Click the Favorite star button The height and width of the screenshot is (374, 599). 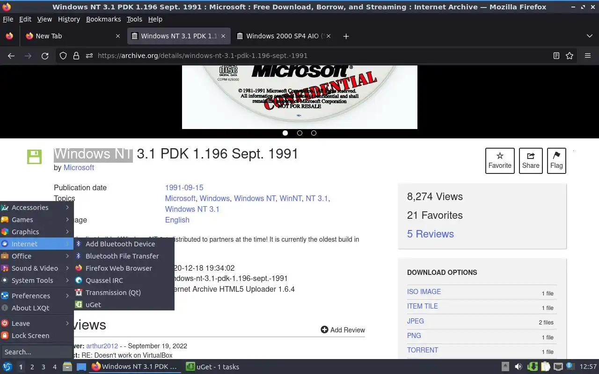(x=500, y=161)
